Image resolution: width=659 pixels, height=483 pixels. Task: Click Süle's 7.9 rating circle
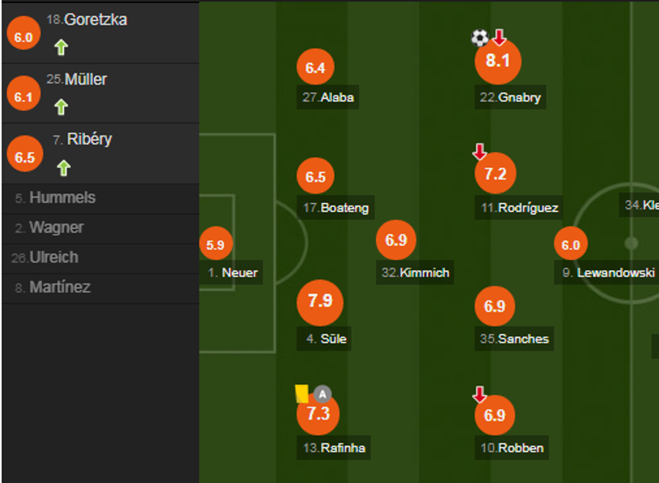pyautogui.click(x=319, y=301)
